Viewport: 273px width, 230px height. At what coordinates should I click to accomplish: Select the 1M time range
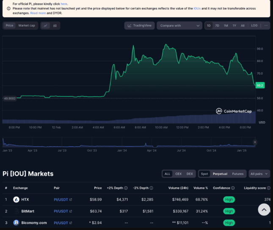click(x=226, y=25)
